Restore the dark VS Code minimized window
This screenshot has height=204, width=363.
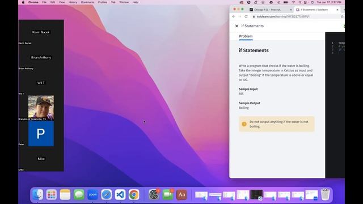(x=256, y=195)
